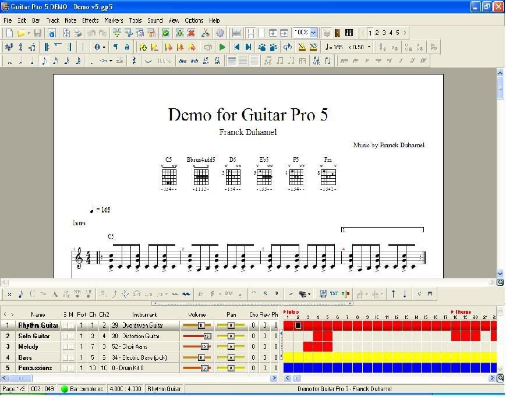Select the Rhythm Guitar track name
Screen dimensions: 506x397
(x=38, y=326)
